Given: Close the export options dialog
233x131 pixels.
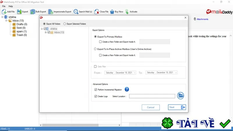Looking at the screenshot, I should point(186,17).
